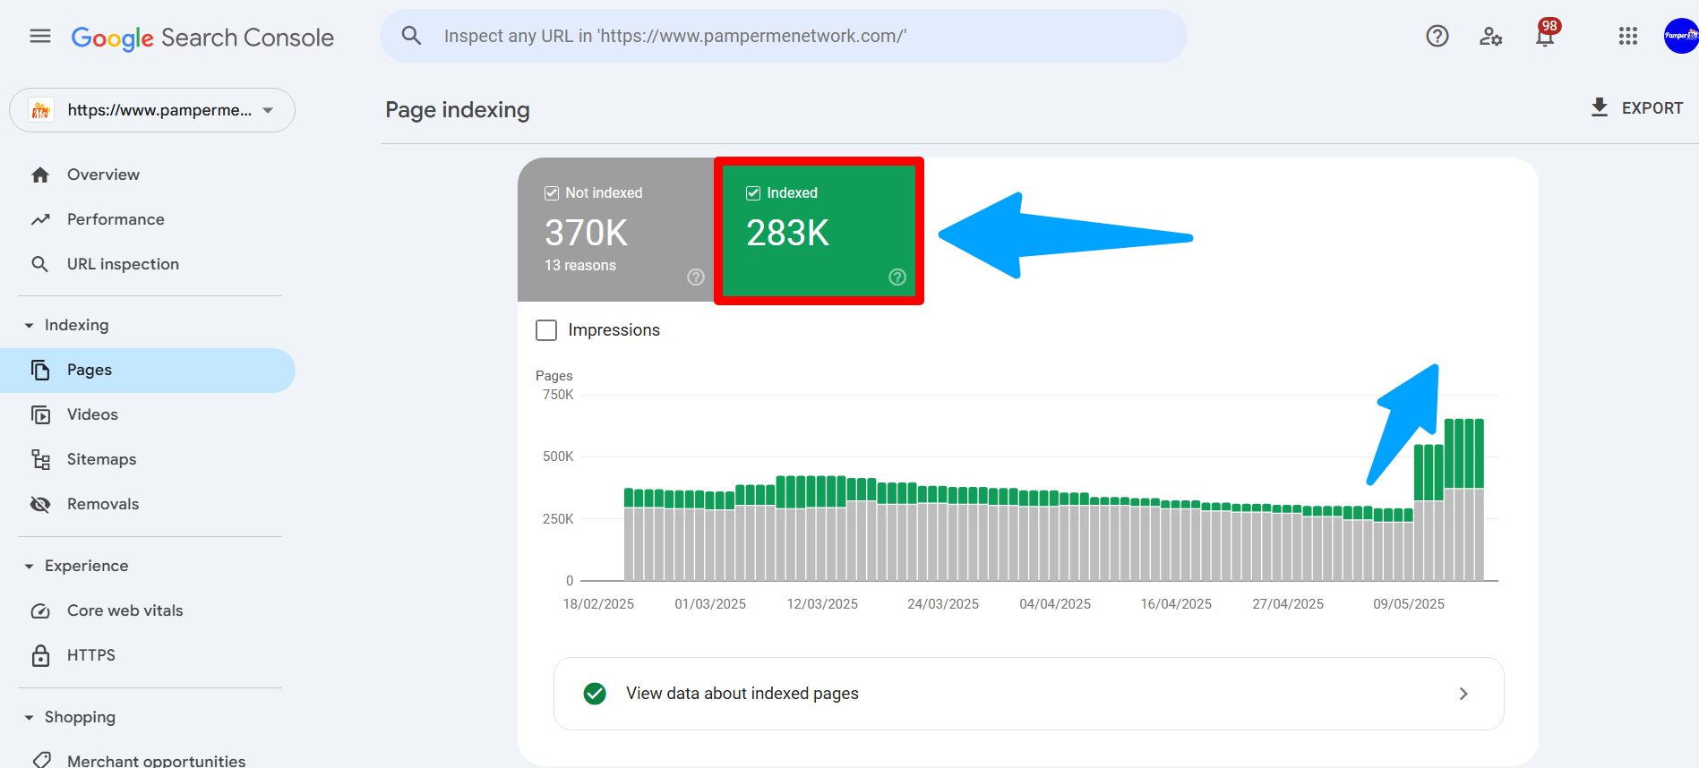This screenshot has width=1699, height=768.
Task: Enable the Impressions checkbox
Action: pos(546,330)
